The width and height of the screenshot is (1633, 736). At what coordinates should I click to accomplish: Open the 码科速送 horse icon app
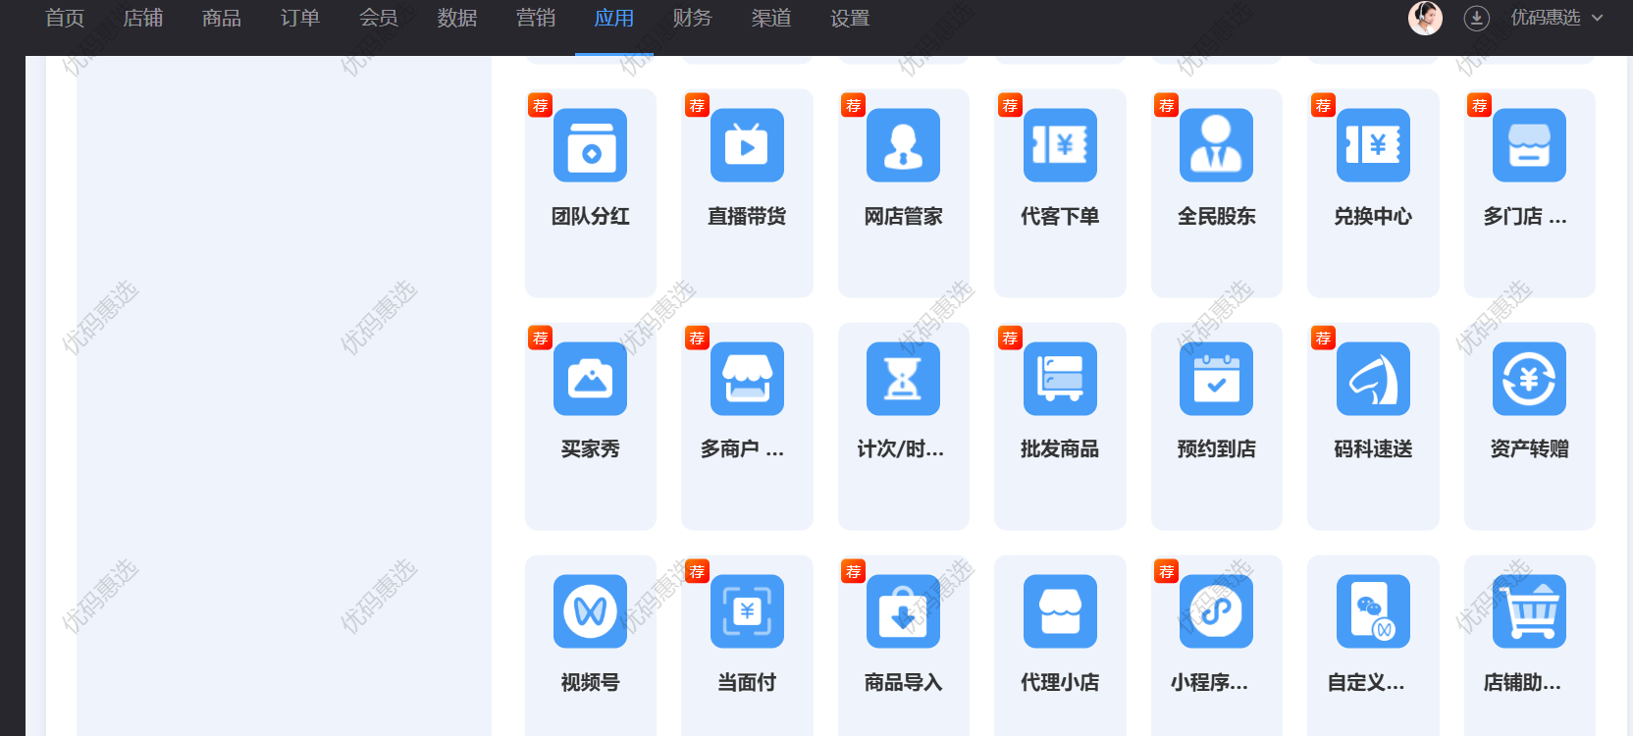[1373, 379]
